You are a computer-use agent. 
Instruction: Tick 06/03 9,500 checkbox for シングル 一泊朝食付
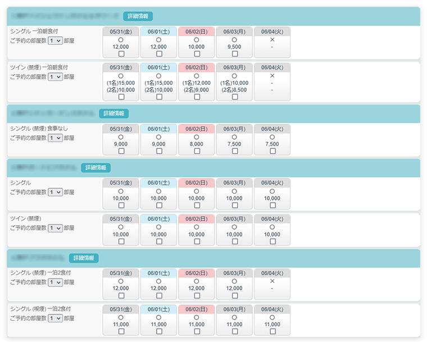click(235, 54)
